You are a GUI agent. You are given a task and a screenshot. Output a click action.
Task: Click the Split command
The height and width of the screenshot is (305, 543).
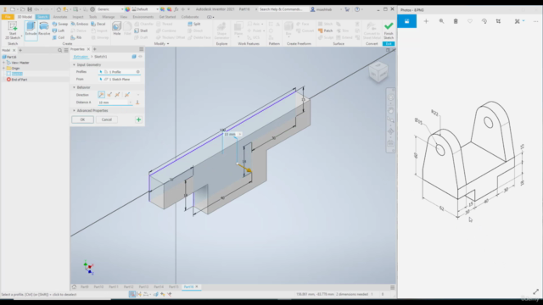point(194,24)
